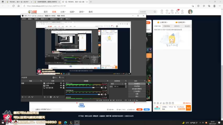Pop out the Controls dock panel

point(145,81)
